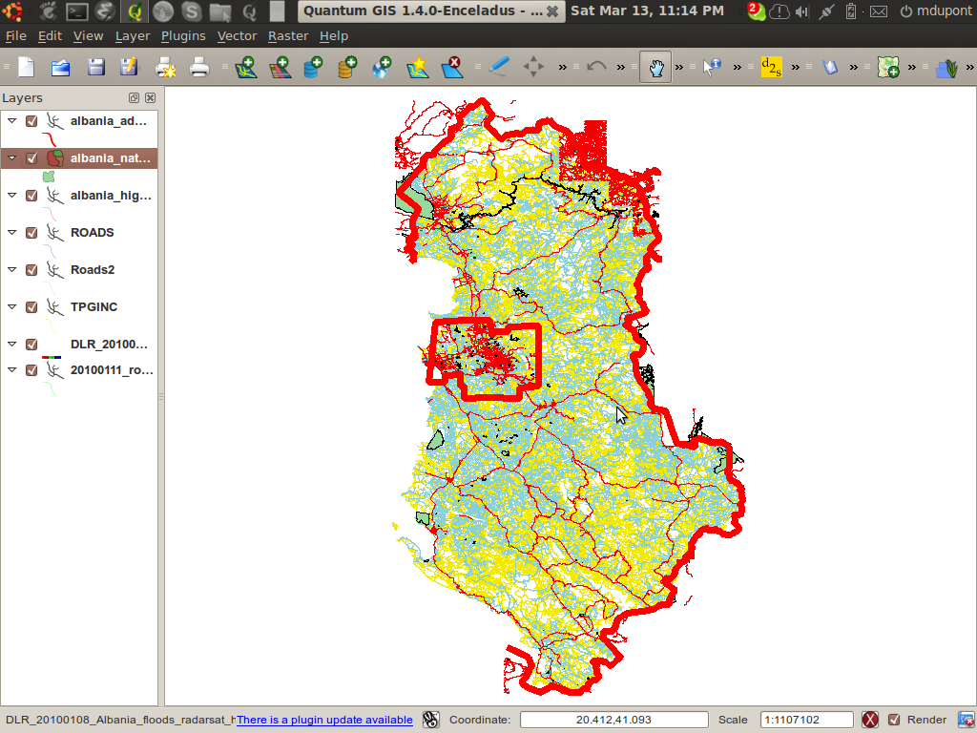Image resolution: width=977 pixels, height=733 pixels.
Task: Toggle the 20100111_ro... layer checkbox
Action: [31, 370]
